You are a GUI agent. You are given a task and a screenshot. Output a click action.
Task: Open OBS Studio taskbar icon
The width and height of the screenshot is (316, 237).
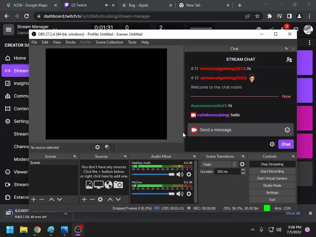coord(78,230)
